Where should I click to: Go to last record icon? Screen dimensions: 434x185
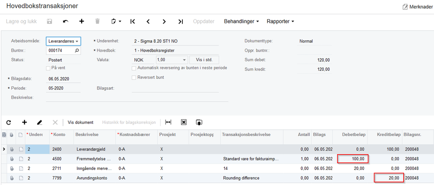tap(180, 21)
